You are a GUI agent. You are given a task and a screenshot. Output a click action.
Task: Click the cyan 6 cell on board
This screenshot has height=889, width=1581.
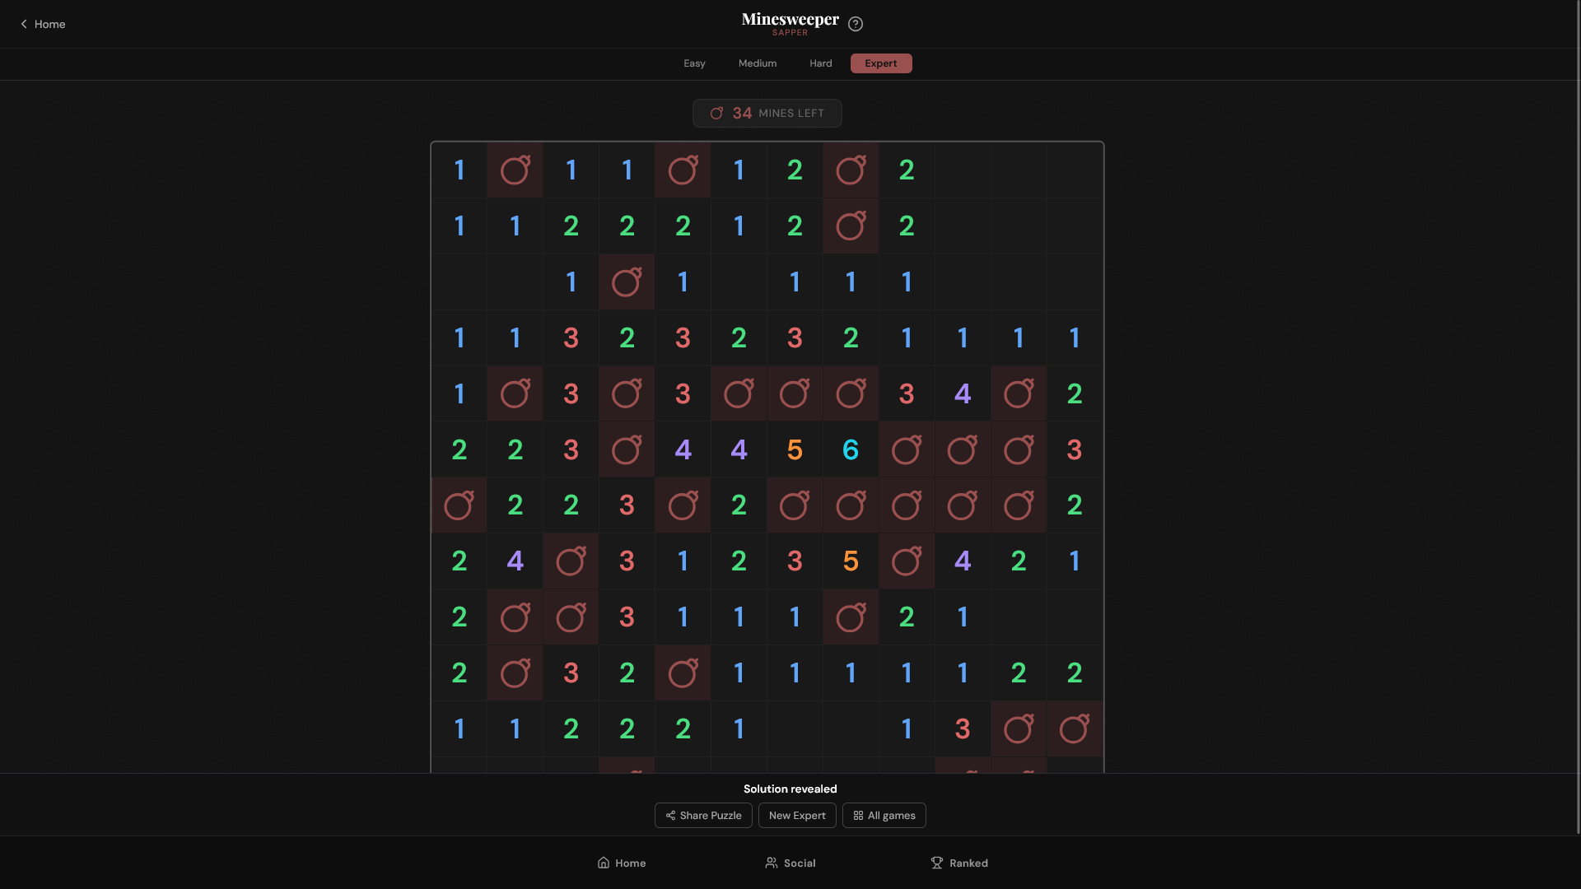[x=850, y=449]
